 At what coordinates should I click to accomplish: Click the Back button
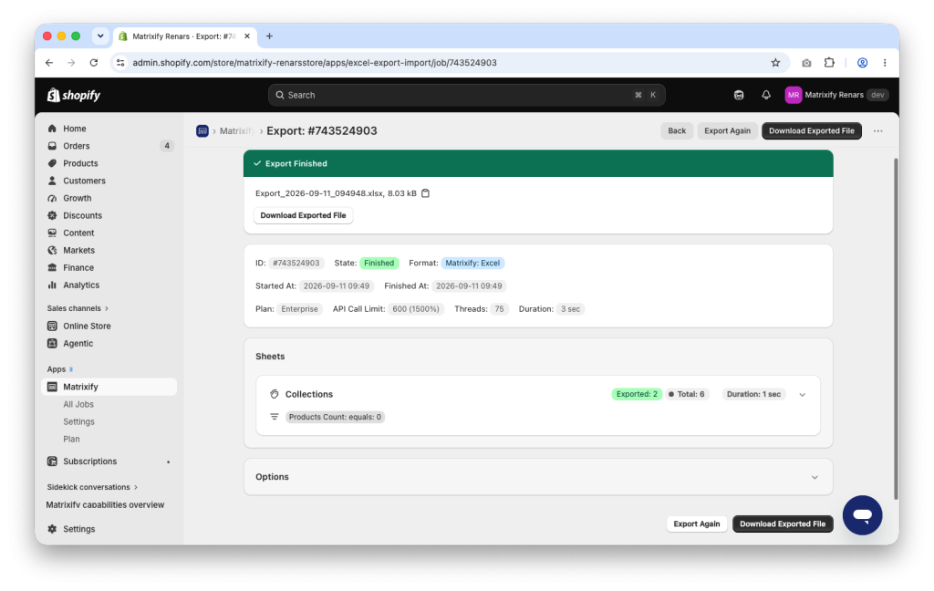677,131
